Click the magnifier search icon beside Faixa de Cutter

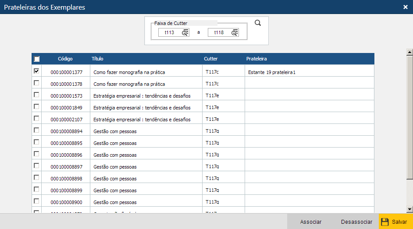tap(258, 23)
